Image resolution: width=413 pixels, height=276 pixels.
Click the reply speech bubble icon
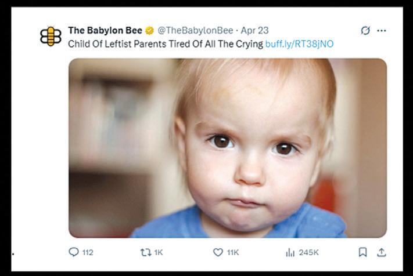coord(74,252)
